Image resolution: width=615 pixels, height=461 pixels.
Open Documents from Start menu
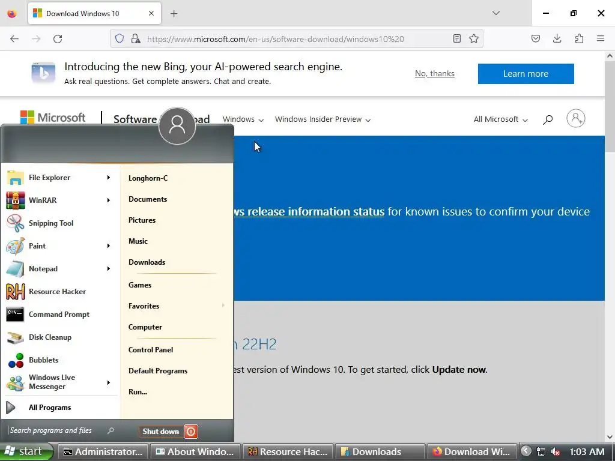[x=148, y=199]
